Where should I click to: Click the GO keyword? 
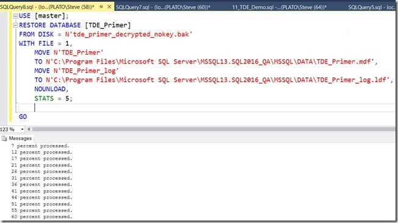[x=23, y=116]
